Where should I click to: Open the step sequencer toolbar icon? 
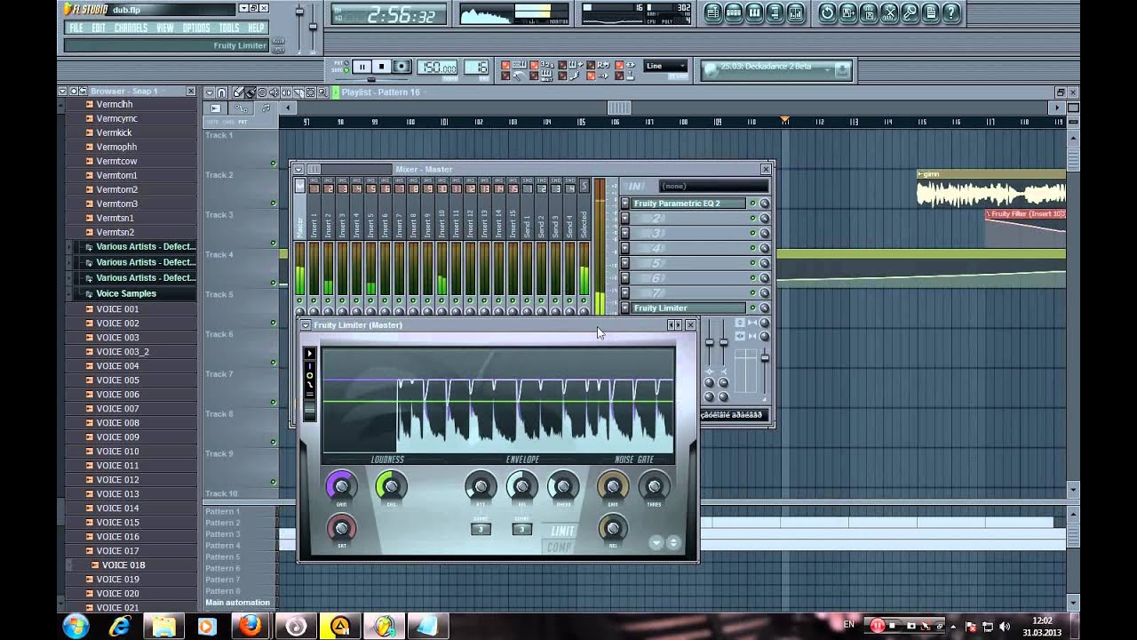(x=734, y=12)
